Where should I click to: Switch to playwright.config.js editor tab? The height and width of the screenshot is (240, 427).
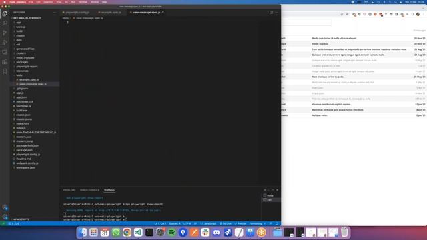coord(77,12)
